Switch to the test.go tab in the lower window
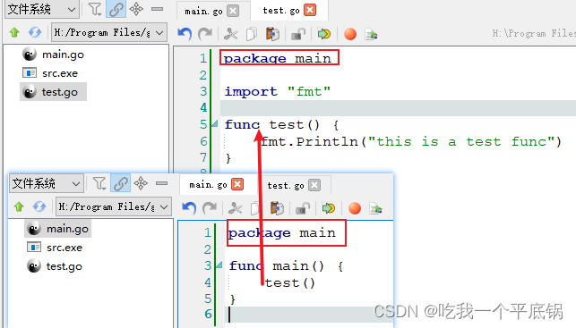The width and height of the screenshot is (576, 328). (286, 185)
